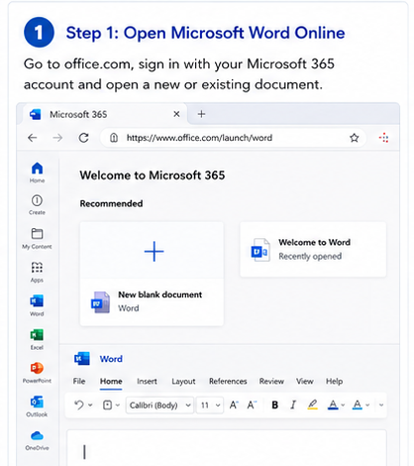Switch to the Review ribbon tab

271,381
